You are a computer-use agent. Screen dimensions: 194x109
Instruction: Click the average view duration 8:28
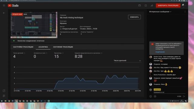click(79, 57)
